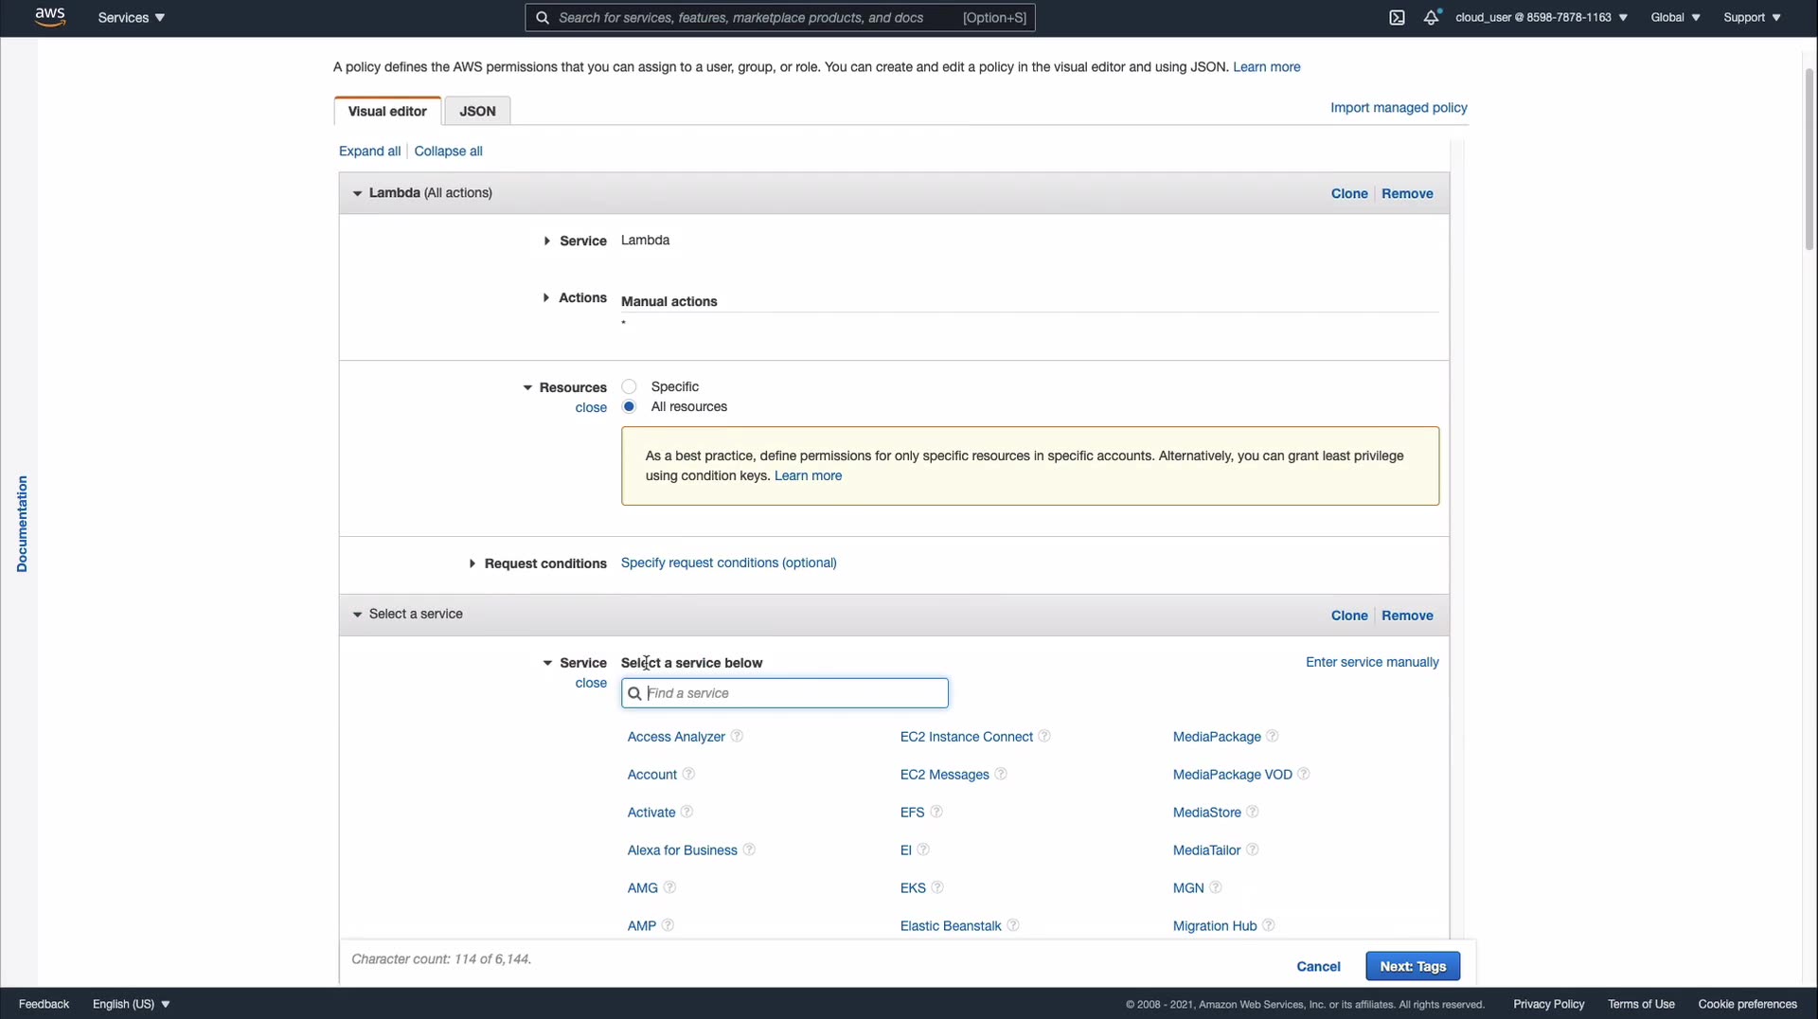The width and height of the screenshot is (1818, 1019).
Task: Expand the Request conditions section
Action: click(472, 563)
